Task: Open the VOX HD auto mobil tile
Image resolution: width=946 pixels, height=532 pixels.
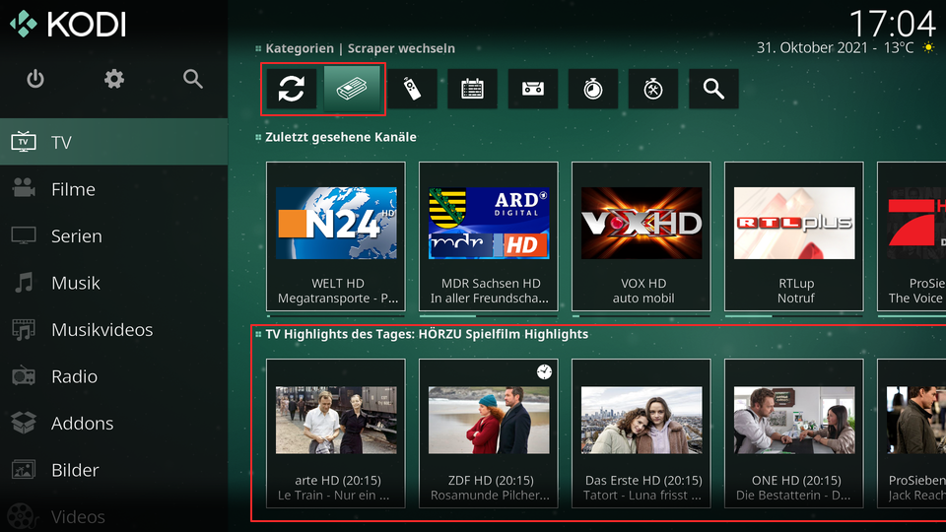Action: 642,236
